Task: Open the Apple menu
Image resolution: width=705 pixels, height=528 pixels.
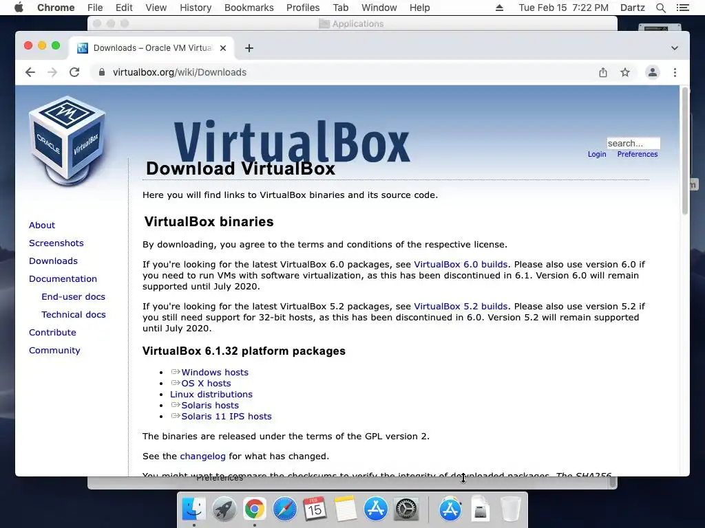Action: point(19,8)
